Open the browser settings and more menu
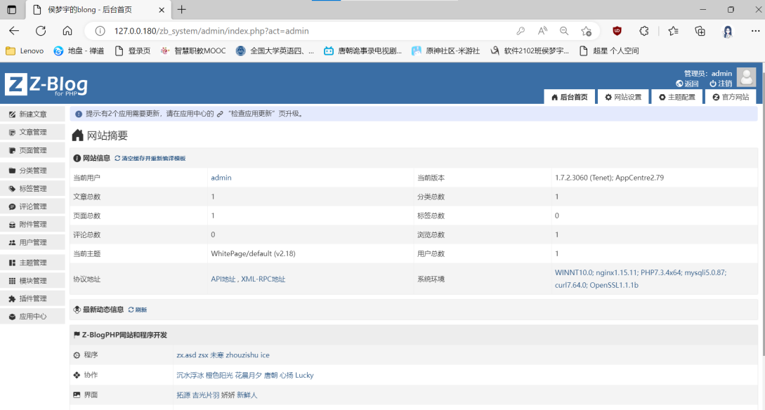765x410 pixels. [x=755, y=31]
